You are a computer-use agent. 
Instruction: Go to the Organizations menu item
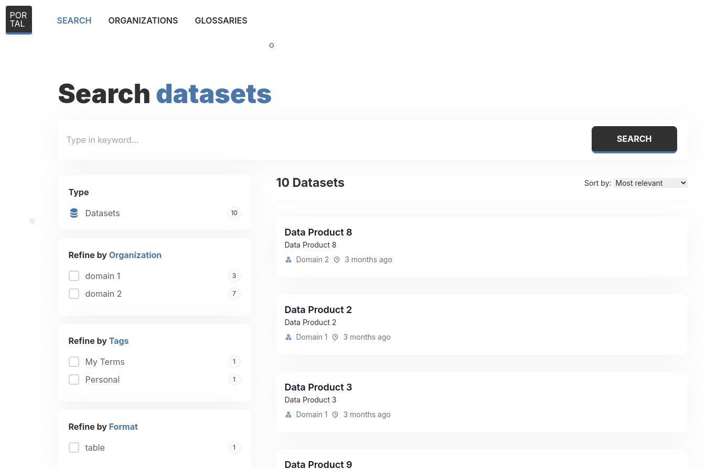(x=143, y=20)
